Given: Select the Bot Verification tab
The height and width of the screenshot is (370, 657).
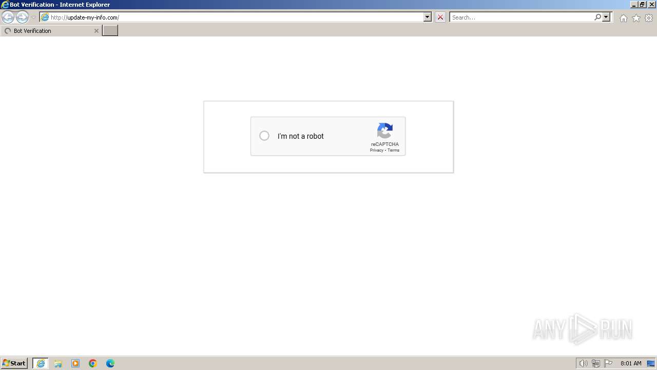Looking at the screenshot, I should (x=51, y=31).
